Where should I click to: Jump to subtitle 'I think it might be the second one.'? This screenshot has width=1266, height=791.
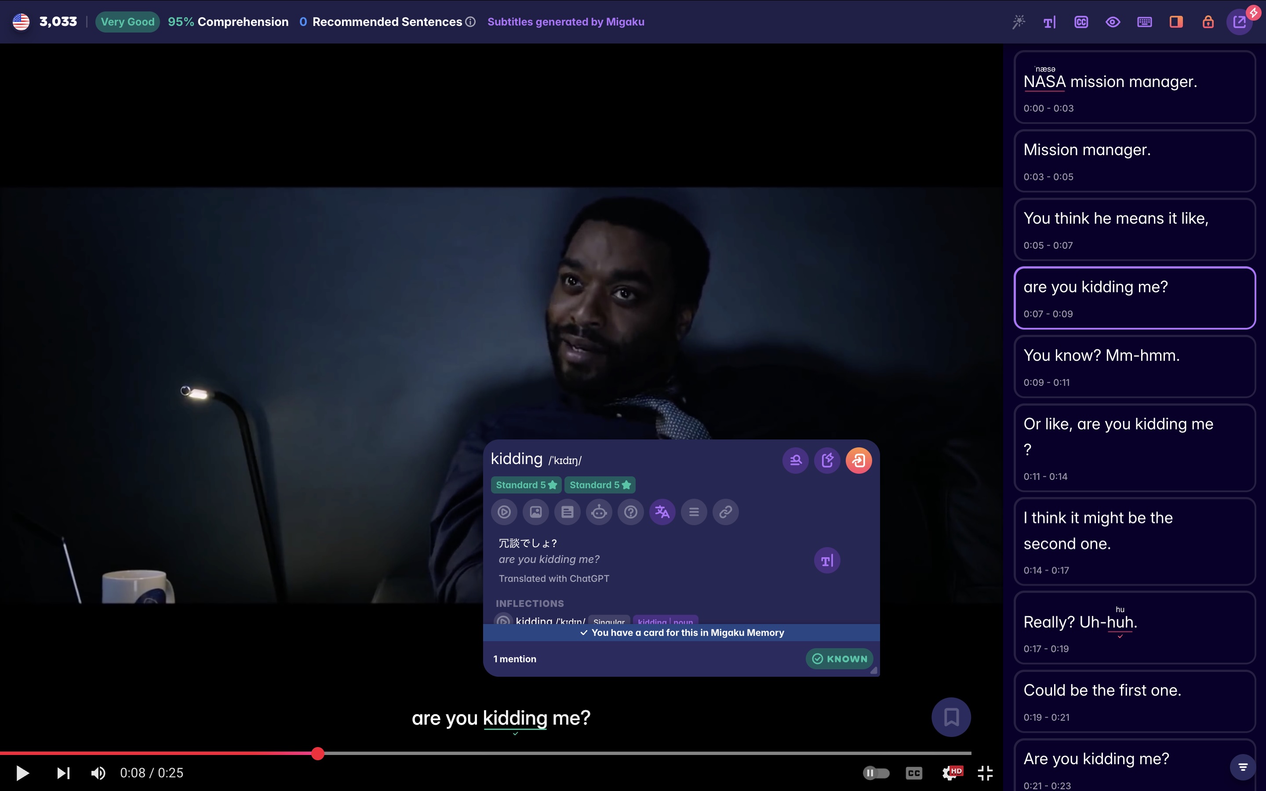[x=1134, y=541]
